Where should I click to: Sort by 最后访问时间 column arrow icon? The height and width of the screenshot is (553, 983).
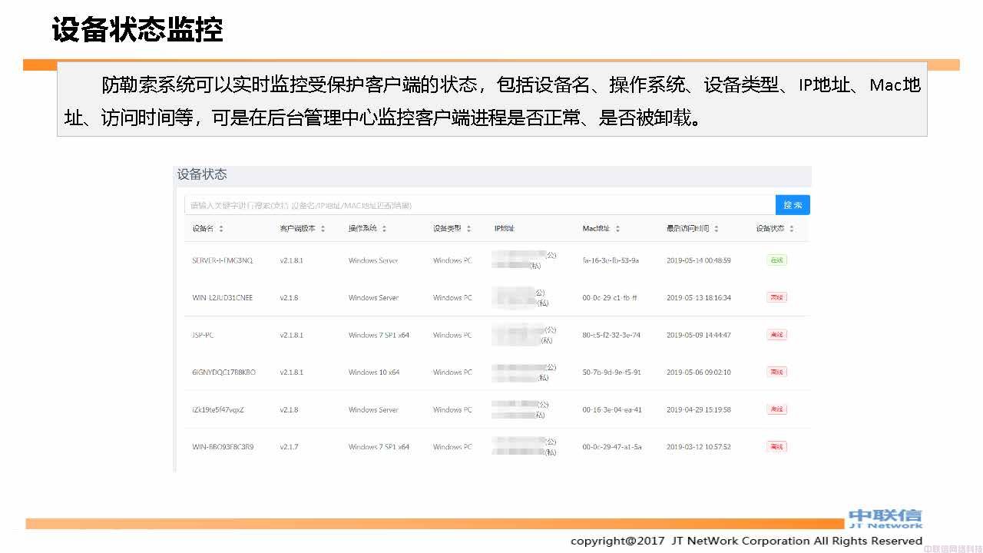point(717,229)
